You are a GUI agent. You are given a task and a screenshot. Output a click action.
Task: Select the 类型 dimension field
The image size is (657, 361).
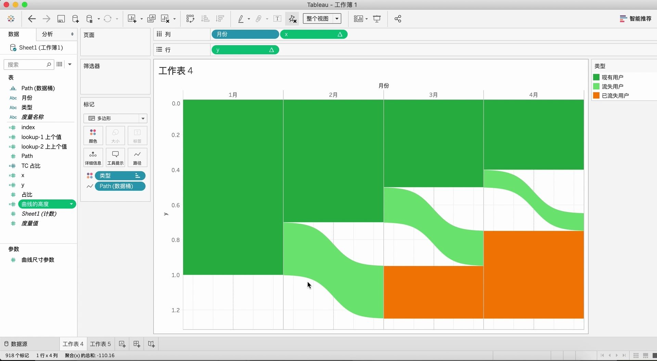27,107
